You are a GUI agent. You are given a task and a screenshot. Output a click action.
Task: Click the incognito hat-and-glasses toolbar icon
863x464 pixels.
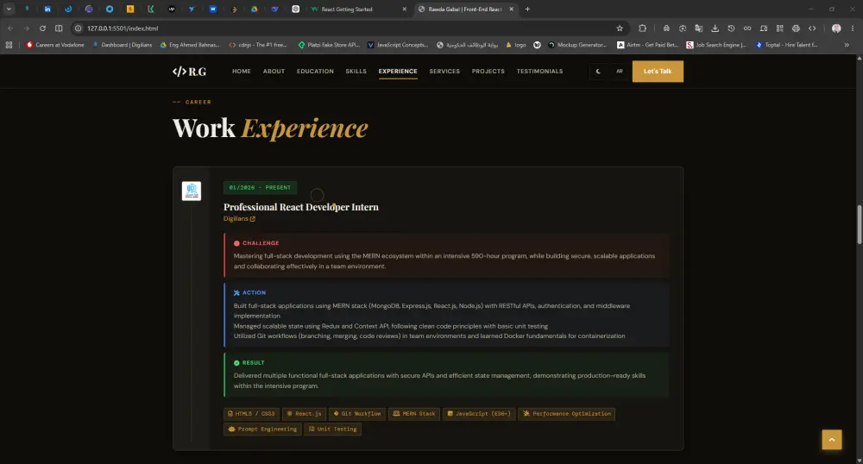point(666,28)
